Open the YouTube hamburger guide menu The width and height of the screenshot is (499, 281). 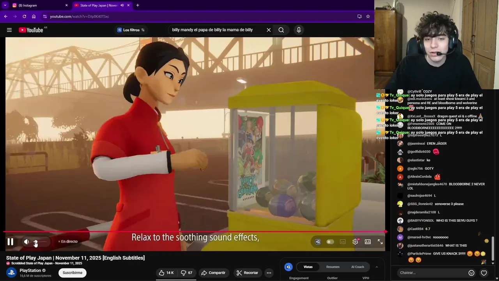click(9, 30)
